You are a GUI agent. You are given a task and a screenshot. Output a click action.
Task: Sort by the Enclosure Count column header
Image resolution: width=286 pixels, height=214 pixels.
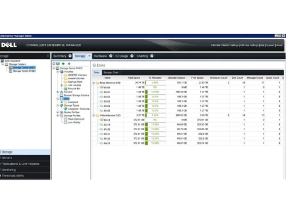coord(219,78)
